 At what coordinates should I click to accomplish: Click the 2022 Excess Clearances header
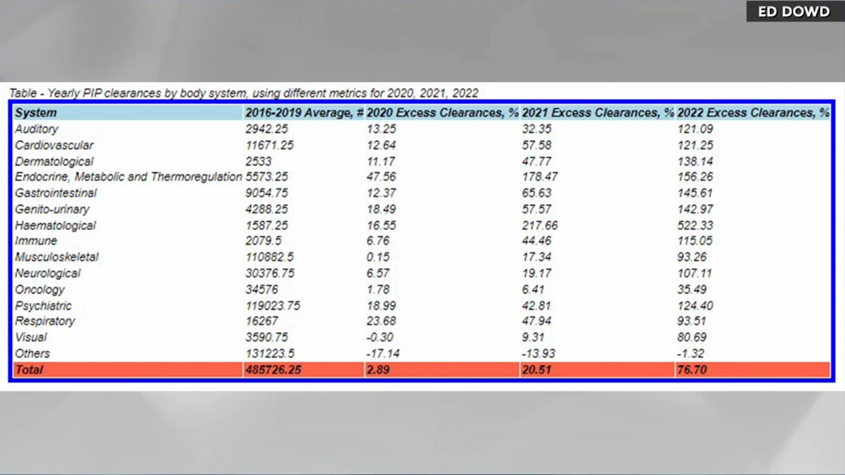753,113
